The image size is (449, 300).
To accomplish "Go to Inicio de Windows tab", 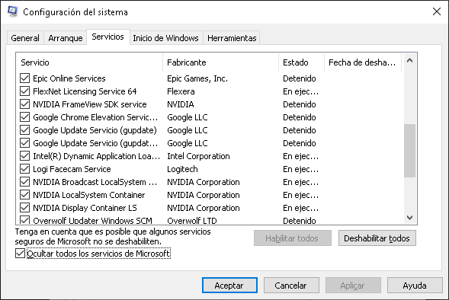I will pyautogui.click(x=165, y=38).
